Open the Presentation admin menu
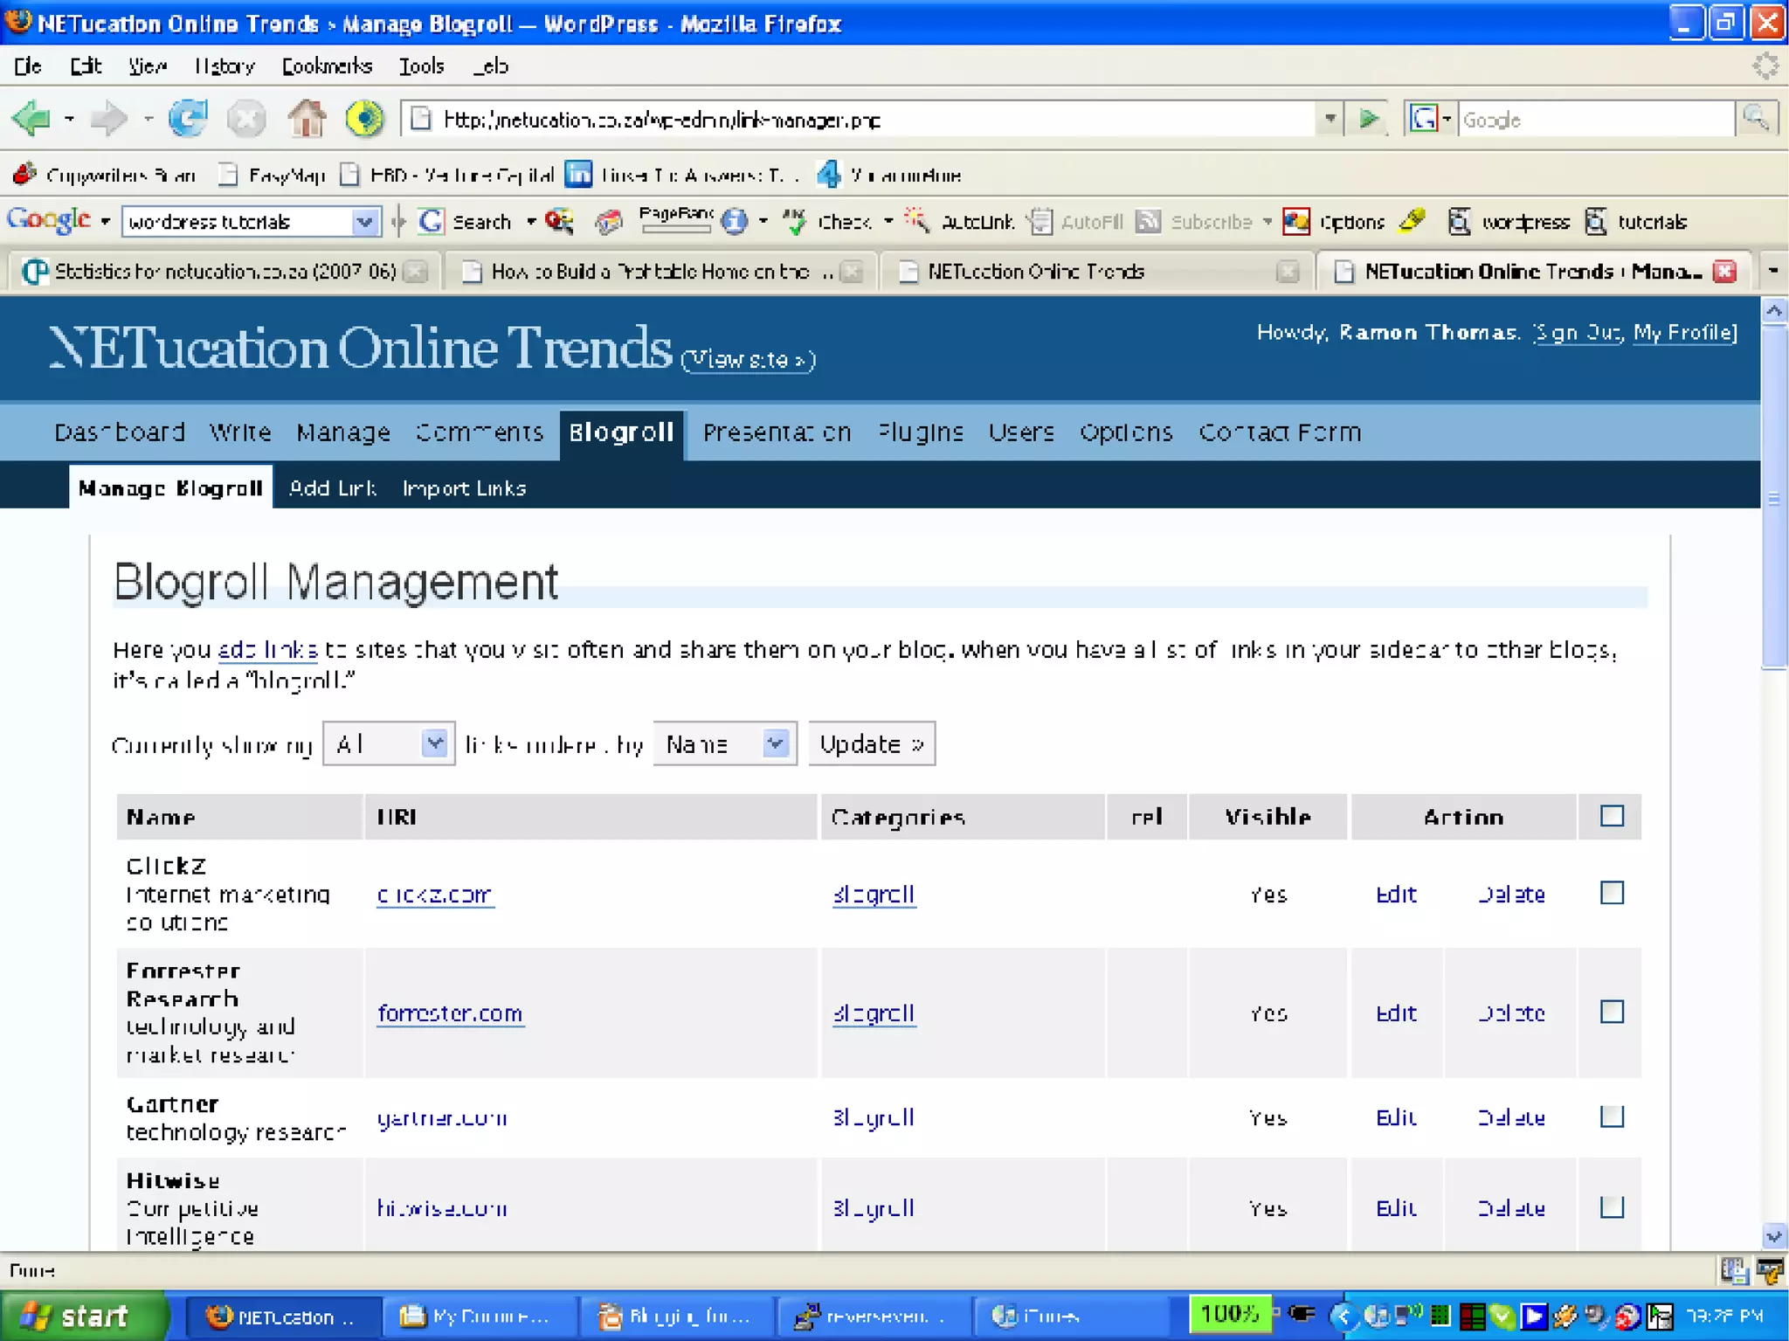1789x1341 pixels. (777, 433)
